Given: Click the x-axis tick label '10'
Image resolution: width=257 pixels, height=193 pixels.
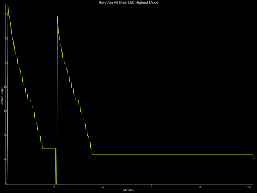Looking at the screenshot, I should coord(249,187).
